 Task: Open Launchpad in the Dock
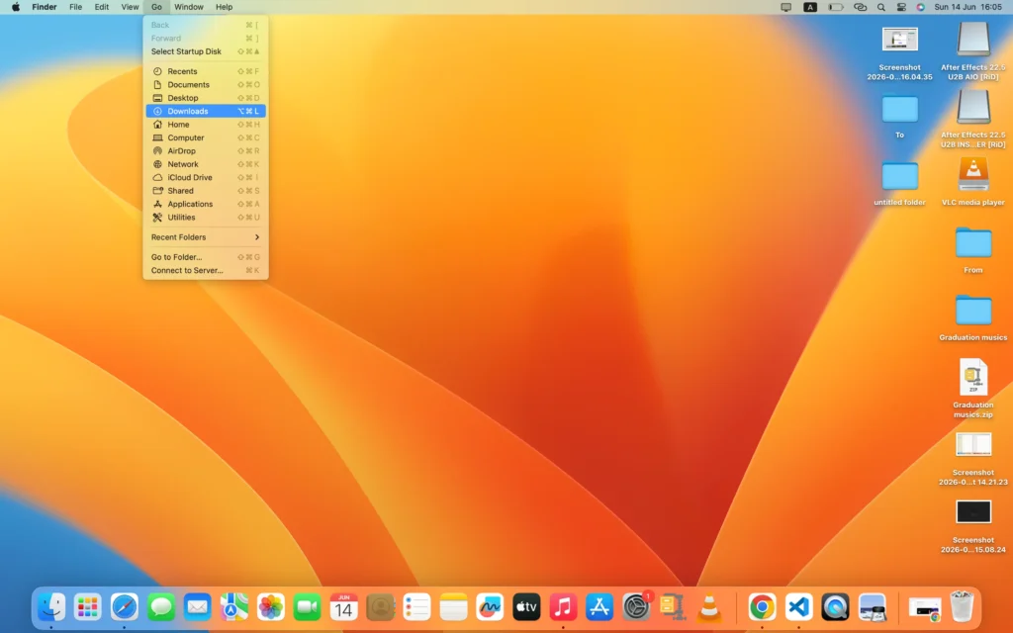(x=87, y=607)
